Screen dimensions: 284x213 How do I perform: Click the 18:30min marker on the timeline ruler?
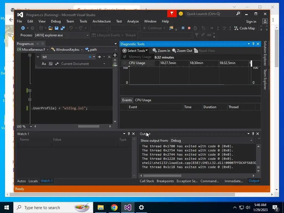pyautogui.click(x=196, y=63)
